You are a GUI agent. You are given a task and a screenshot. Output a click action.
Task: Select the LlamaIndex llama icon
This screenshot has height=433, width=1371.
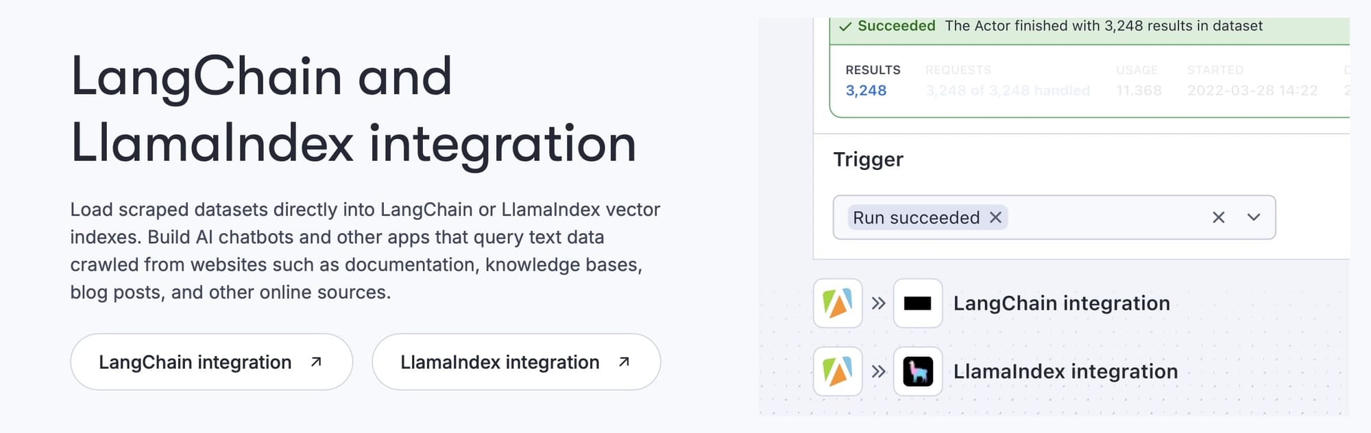click(x=918, y=372)
